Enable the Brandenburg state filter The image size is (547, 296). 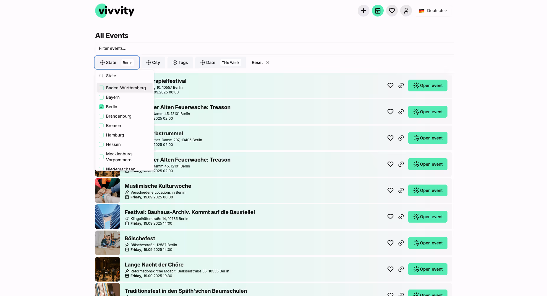coord(101,116)
